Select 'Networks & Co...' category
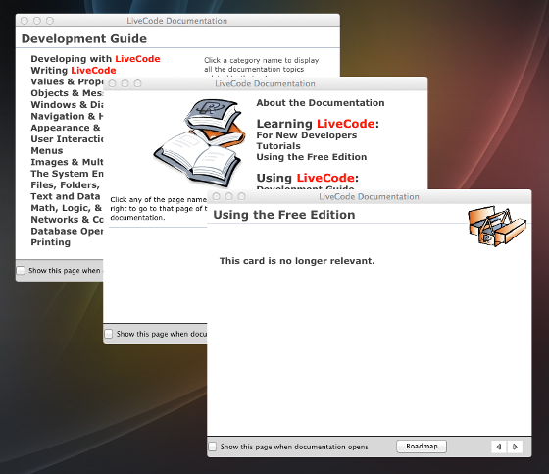Viewport: 549px width, 474px height. (67, 220)
